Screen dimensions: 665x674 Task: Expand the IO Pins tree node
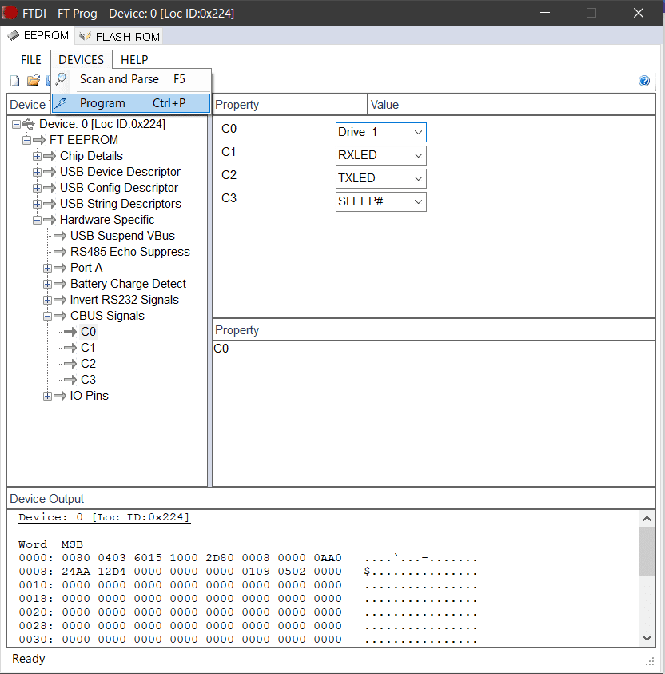(47, 396)
